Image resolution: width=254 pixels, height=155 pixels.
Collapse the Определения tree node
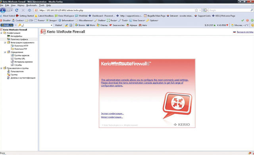[5, 52]
